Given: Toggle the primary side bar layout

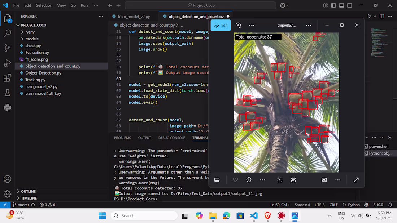Looking at the screenshot, I should point(333,5).
